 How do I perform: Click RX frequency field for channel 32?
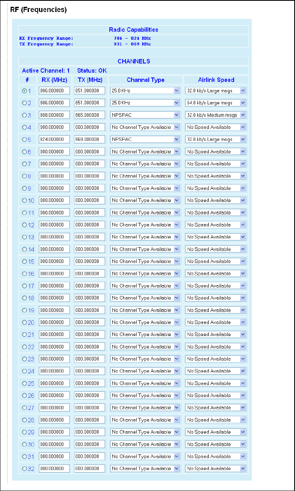[55, 469]
